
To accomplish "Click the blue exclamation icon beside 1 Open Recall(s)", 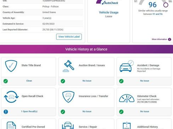I will (6, 112).
